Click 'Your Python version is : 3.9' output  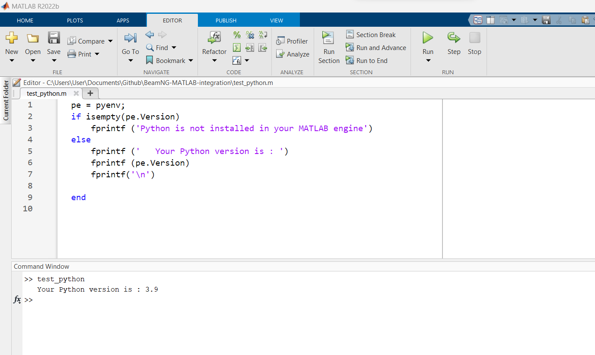click(98, 289)
